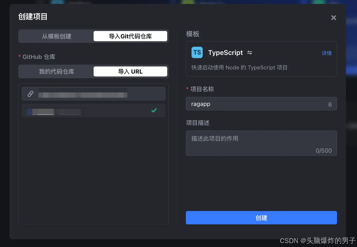Click the green checkmark on the selected repository
The height and width of the screenshot is (247, 357).
[x=154, y=110]
